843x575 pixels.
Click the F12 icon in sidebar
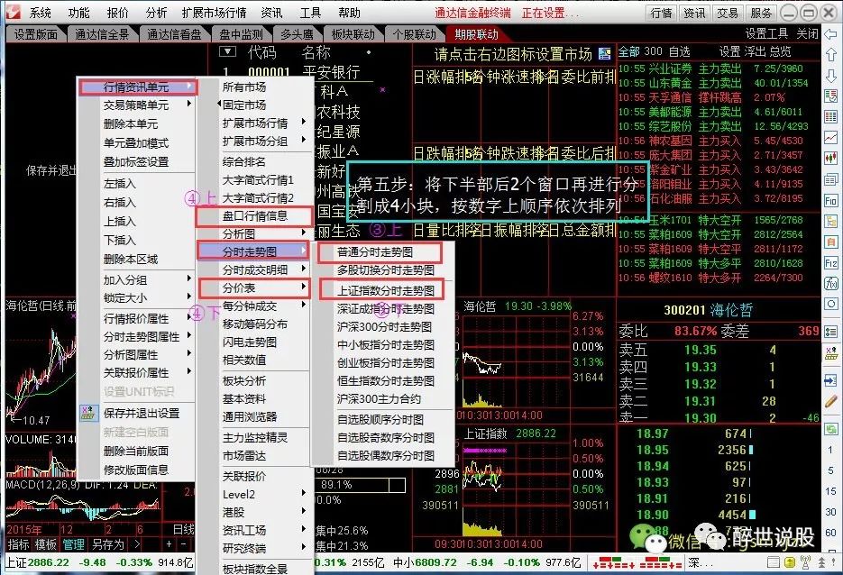[830, 263]
